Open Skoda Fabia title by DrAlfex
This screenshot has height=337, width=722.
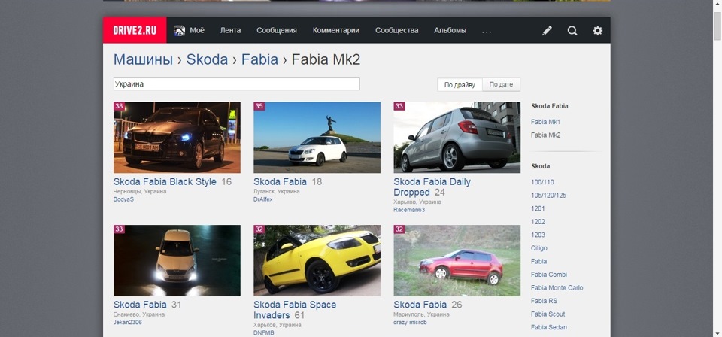[x=280, y=182]
